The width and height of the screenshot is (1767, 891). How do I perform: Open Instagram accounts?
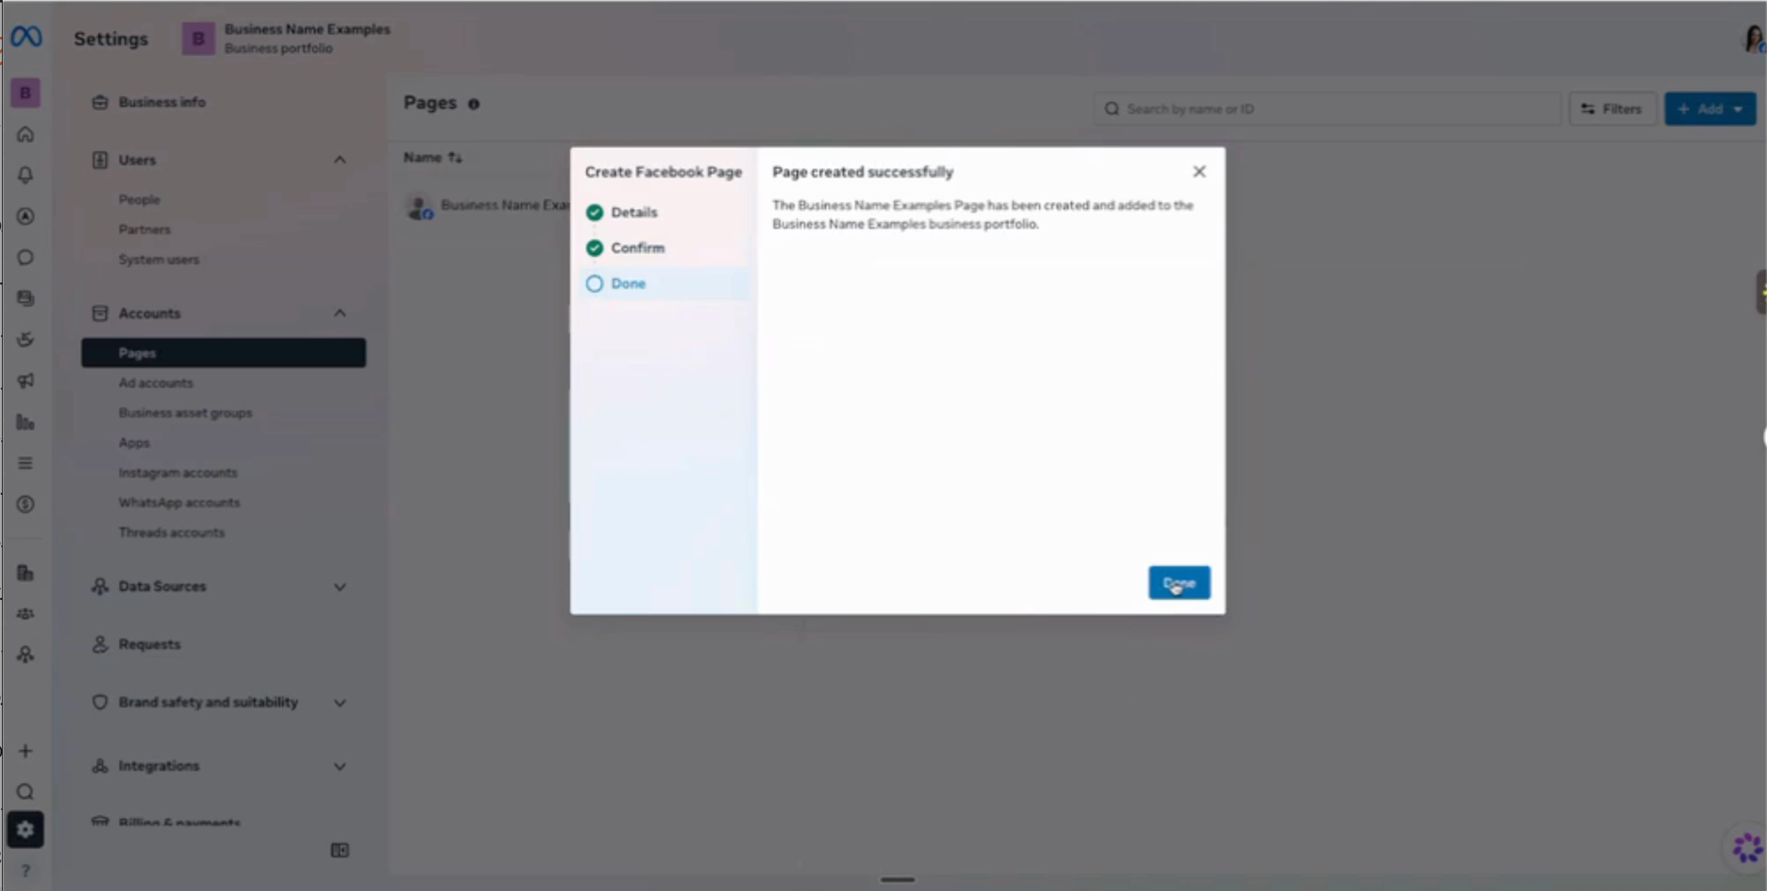coord(177,473)
